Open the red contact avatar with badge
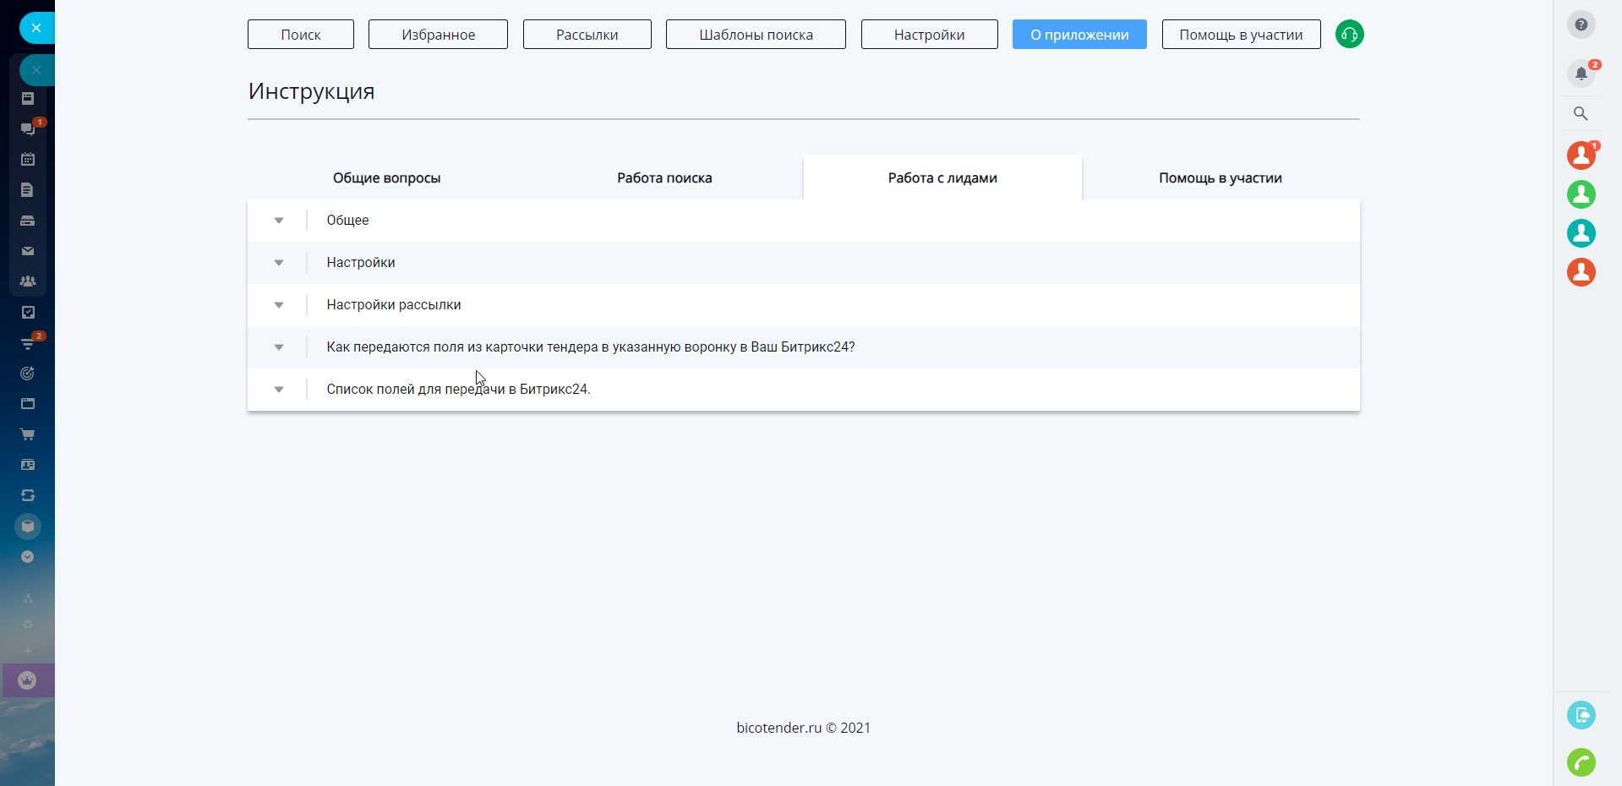Screen dimensions: 1622x786 tap(1581, 156)
